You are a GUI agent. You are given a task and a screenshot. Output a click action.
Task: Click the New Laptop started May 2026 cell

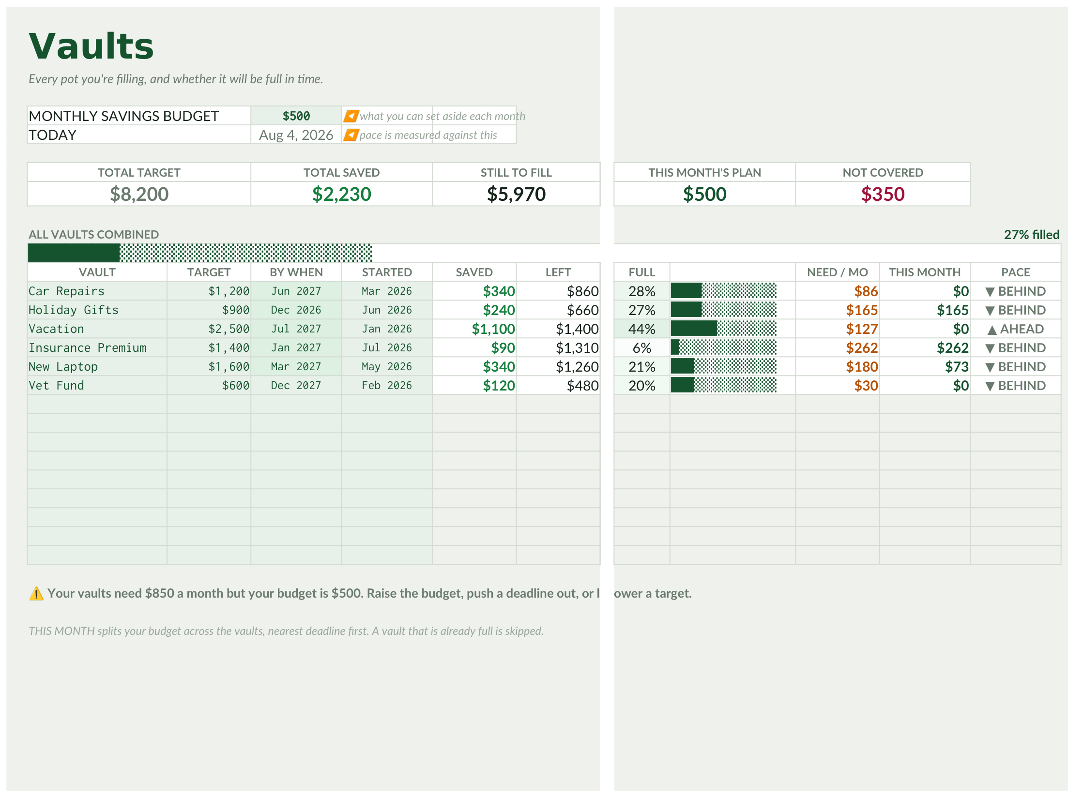387,366
